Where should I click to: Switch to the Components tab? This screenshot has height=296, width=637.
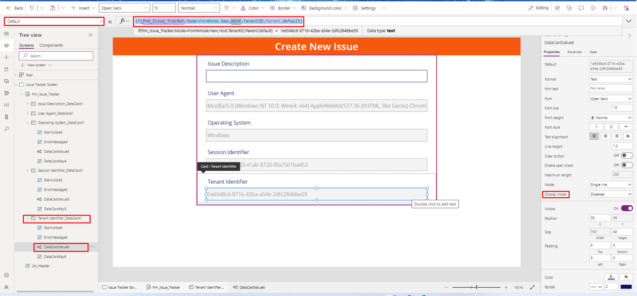coord(51,45)
